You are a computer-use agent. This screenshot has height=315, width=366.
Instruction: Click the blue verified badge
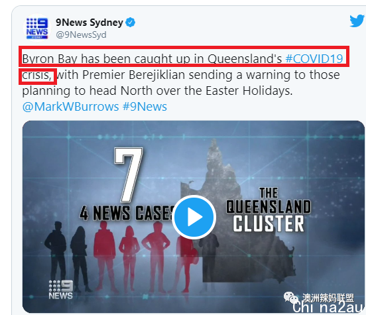pyautogui.click(x=130, y=23)
